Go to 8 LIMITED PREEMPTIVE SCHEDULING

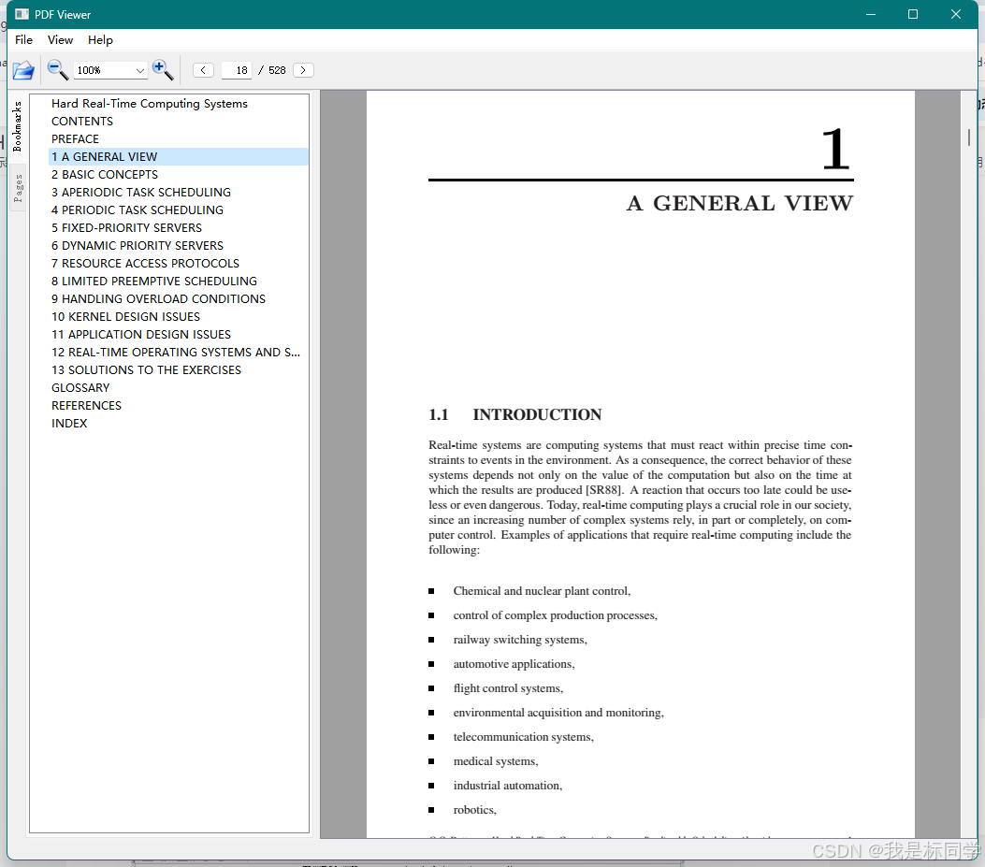[x=154, y=281]
